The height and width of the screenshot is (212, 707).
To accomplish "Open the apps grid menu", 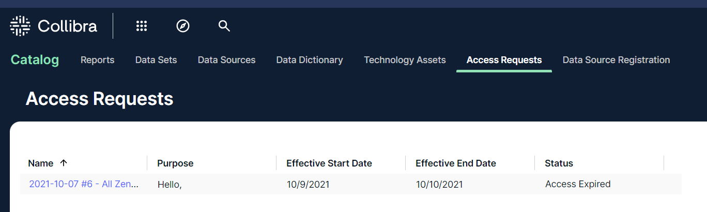I will pyautogui.click(x=142, y=26).
